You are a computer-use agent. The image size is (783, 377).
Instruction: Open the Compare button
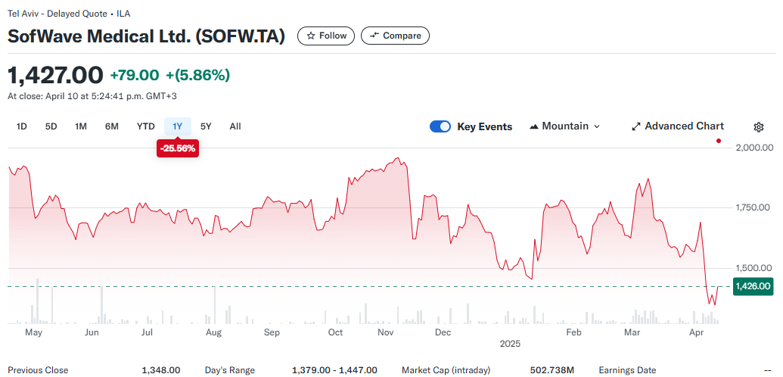pyautogui.click(x=395, y=36)
